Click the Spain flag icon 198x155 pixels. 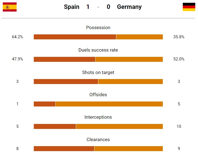10,7
